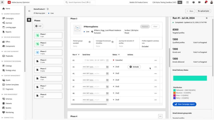Open the app switcher grid icon
214x120 pixels.
click(x=187, y=2)
